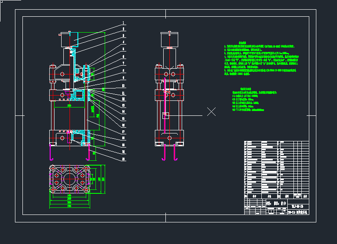337x244 pixels.
Task: Select the bottom plan view center circle
Action: point(70,180)
